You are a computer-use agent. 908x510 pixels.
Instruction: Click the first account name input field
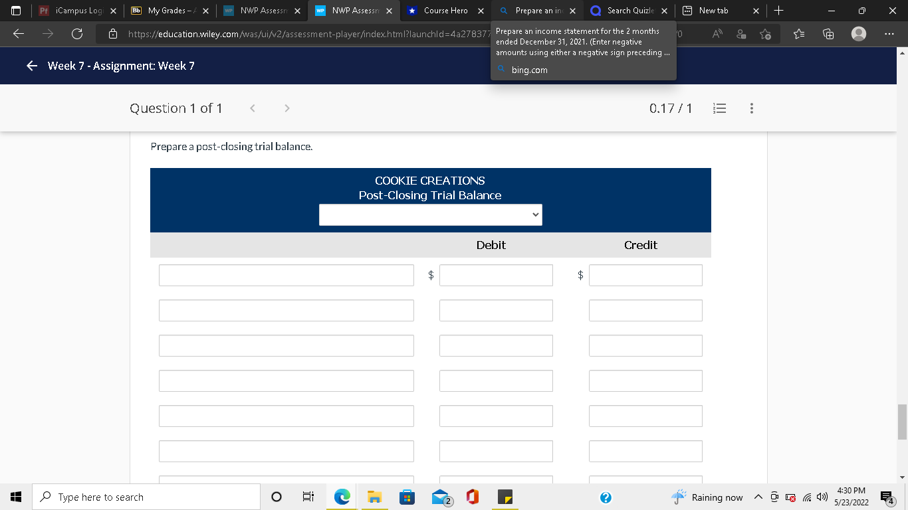point(286,275)
